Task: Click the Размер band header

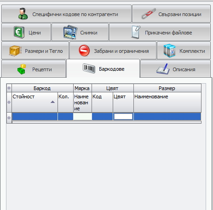Action: coord(167,88)
